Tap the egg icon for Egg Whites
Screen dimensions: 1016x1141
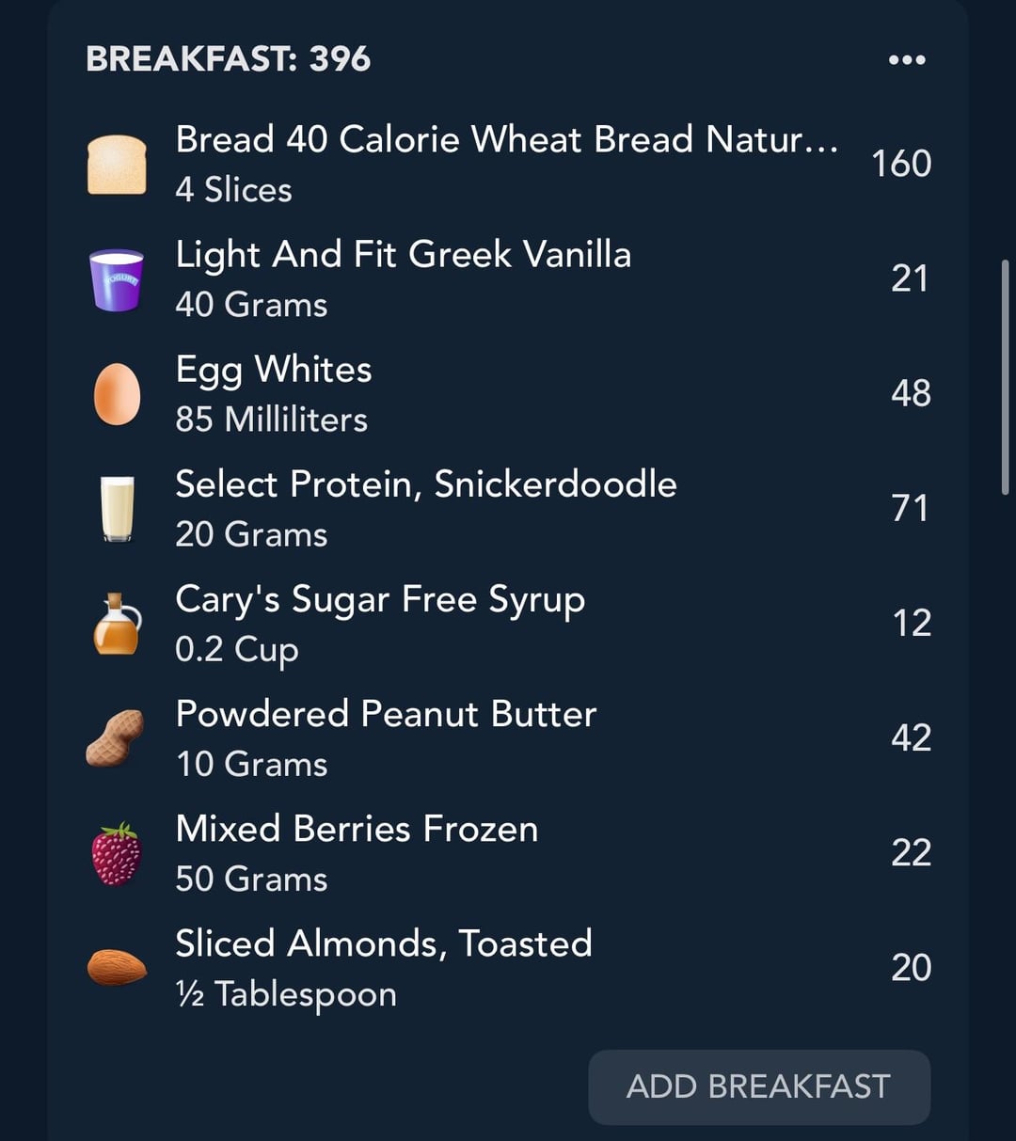pos(117,394)
